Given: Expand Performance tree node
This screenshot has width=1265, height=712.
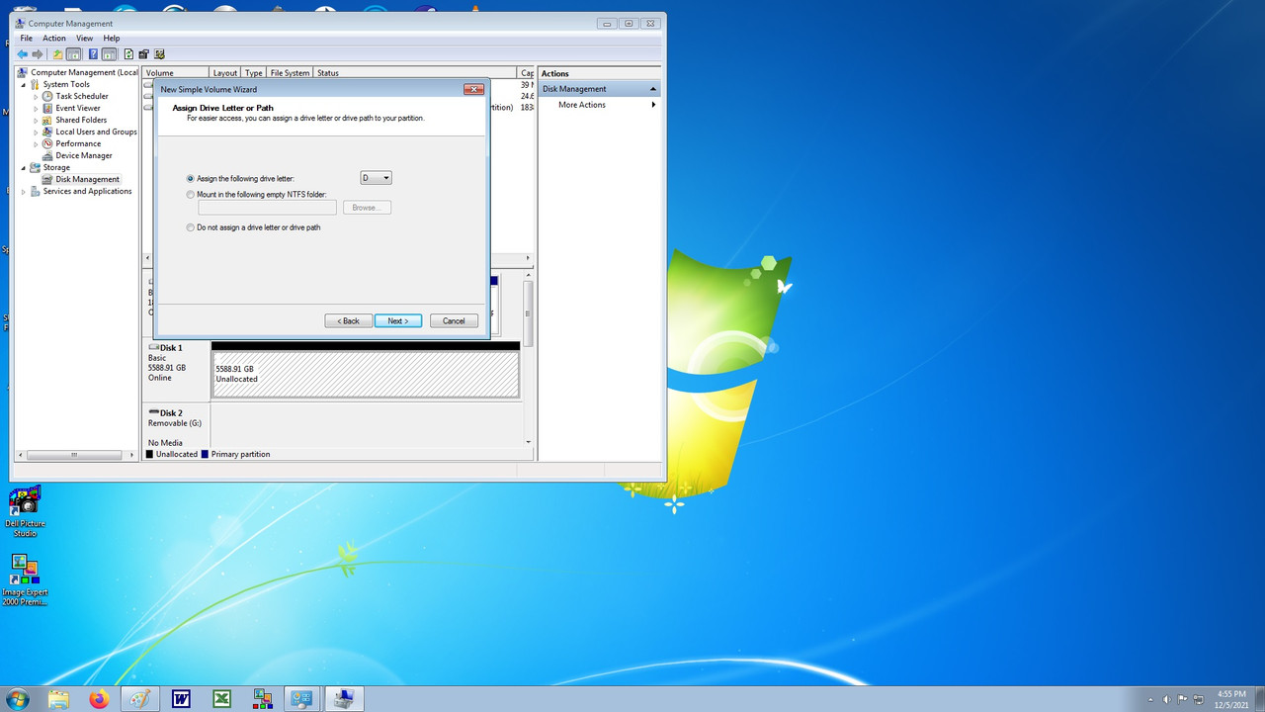Looking at the screenshot, I should 36,143.
